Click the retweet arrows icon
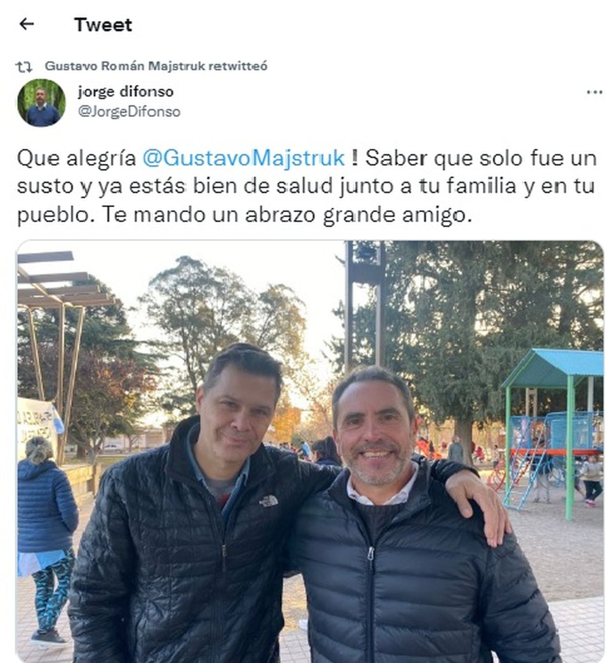Screen dimensions: 606x663 coord(24,66)
